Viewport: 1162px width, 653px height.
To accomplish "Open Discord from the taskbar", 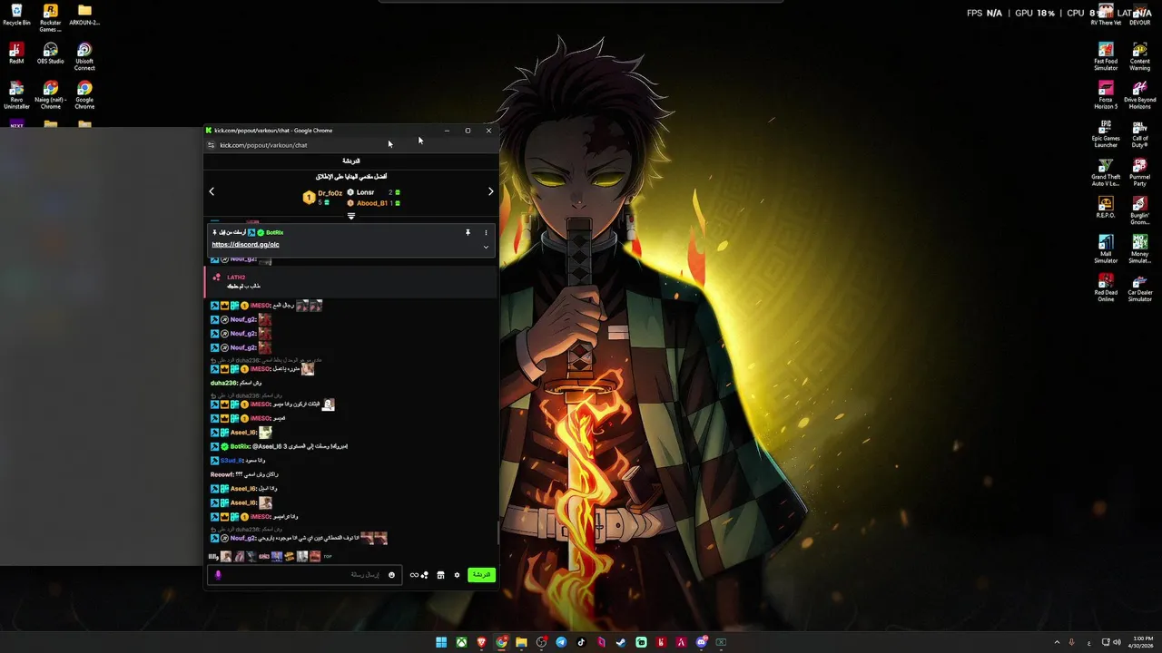I will tap(701, 642).
